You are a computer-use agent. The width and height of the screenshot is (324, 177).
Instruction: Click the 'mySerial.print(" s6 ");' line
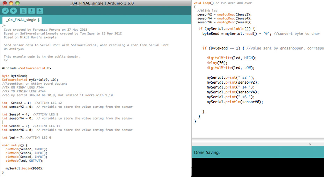(230, 97)
